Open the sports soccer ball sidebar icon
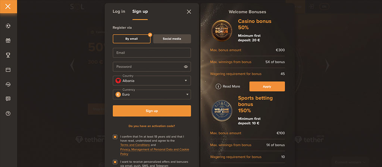 (8, 26)
